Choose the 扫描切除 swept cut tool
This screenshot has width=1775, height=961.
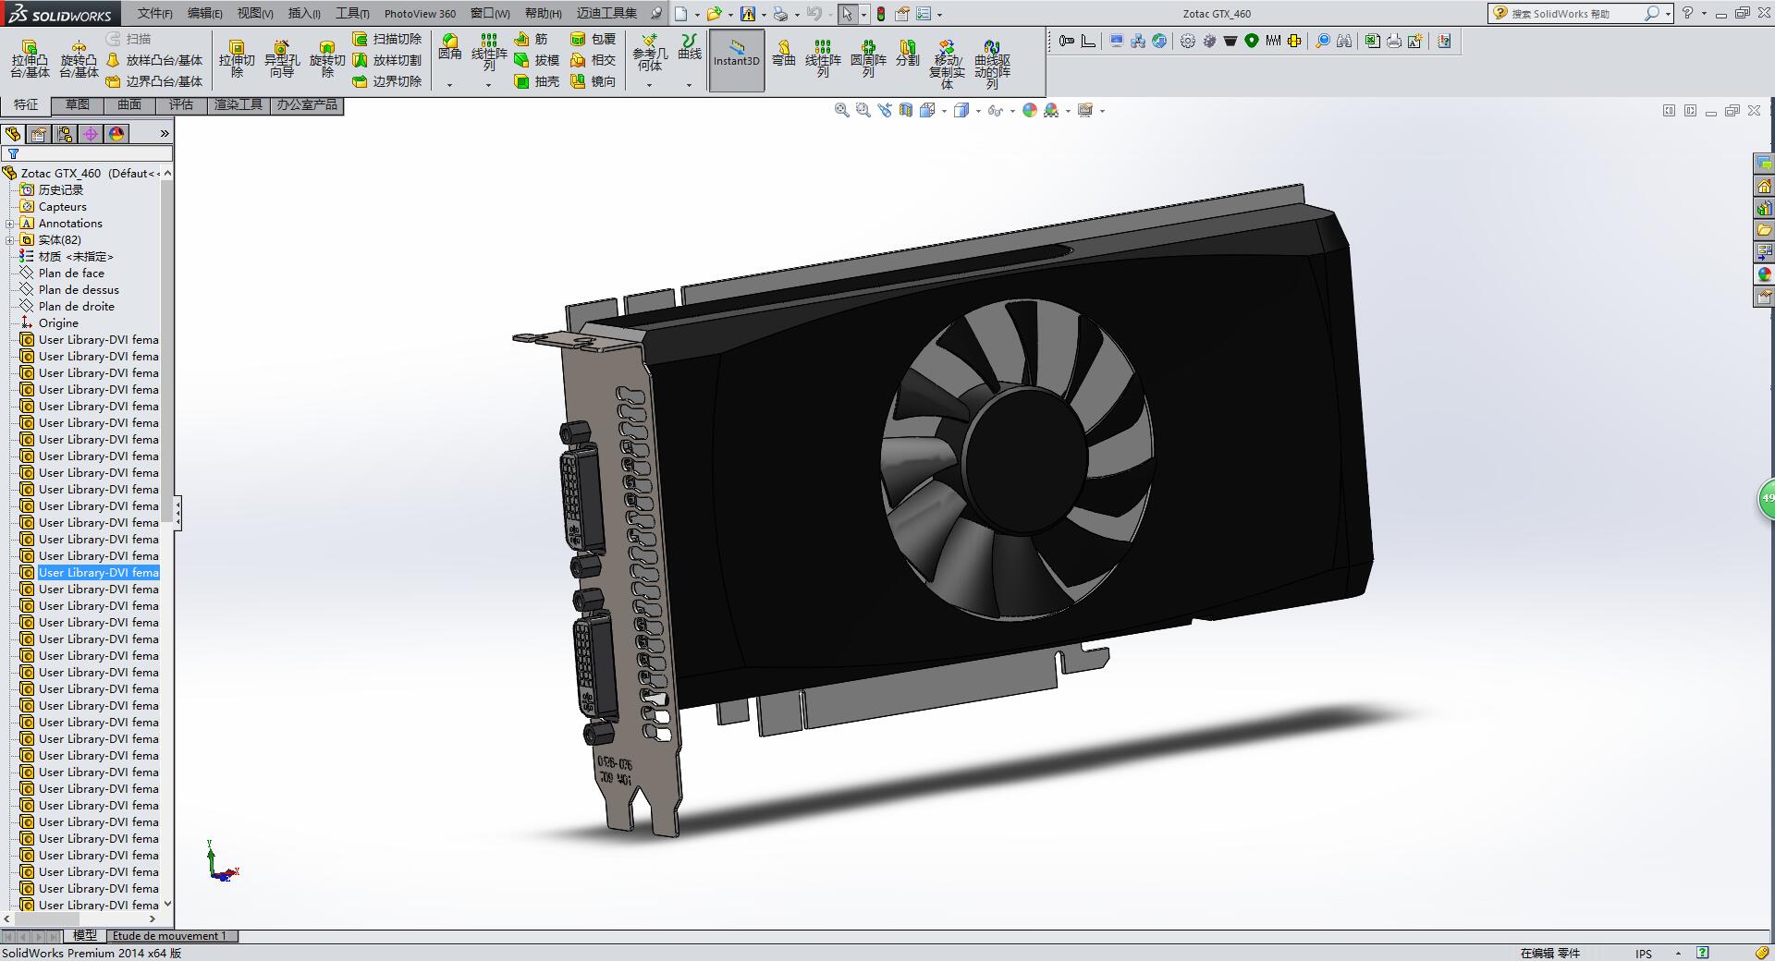pos(387,39)
